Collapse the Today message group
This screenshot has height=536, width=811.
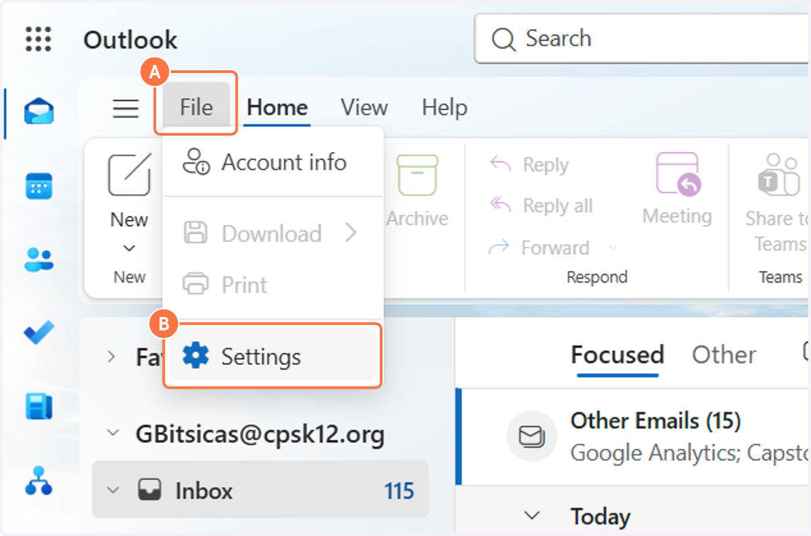click(x=532, y=516)
